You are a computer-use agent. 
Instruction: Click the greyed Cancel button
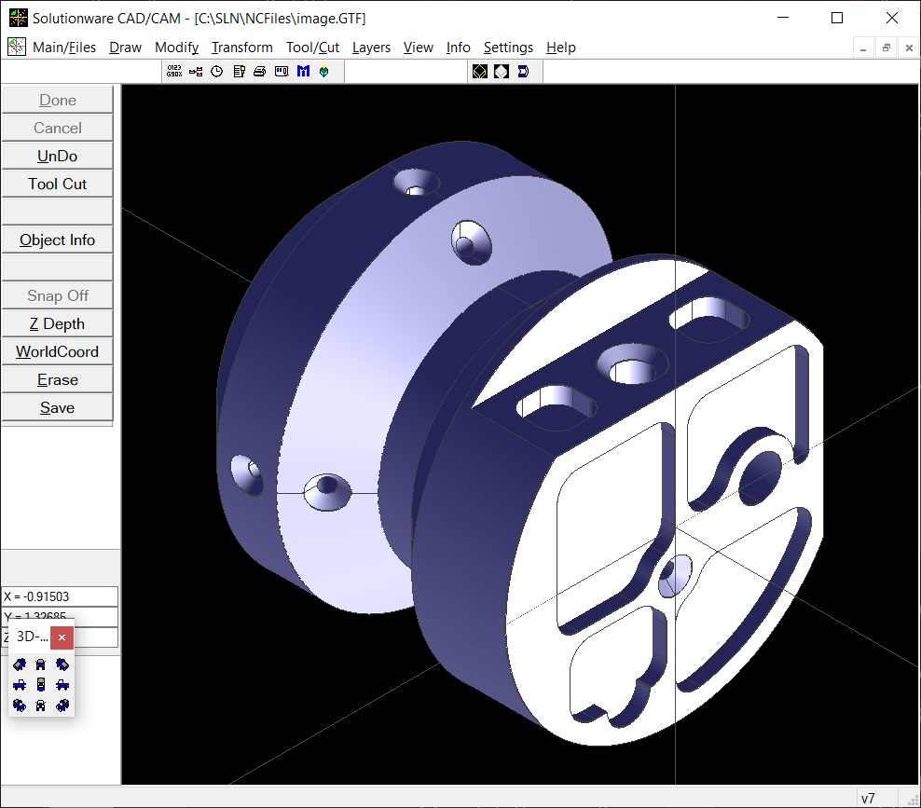click(x=57, y=128)
